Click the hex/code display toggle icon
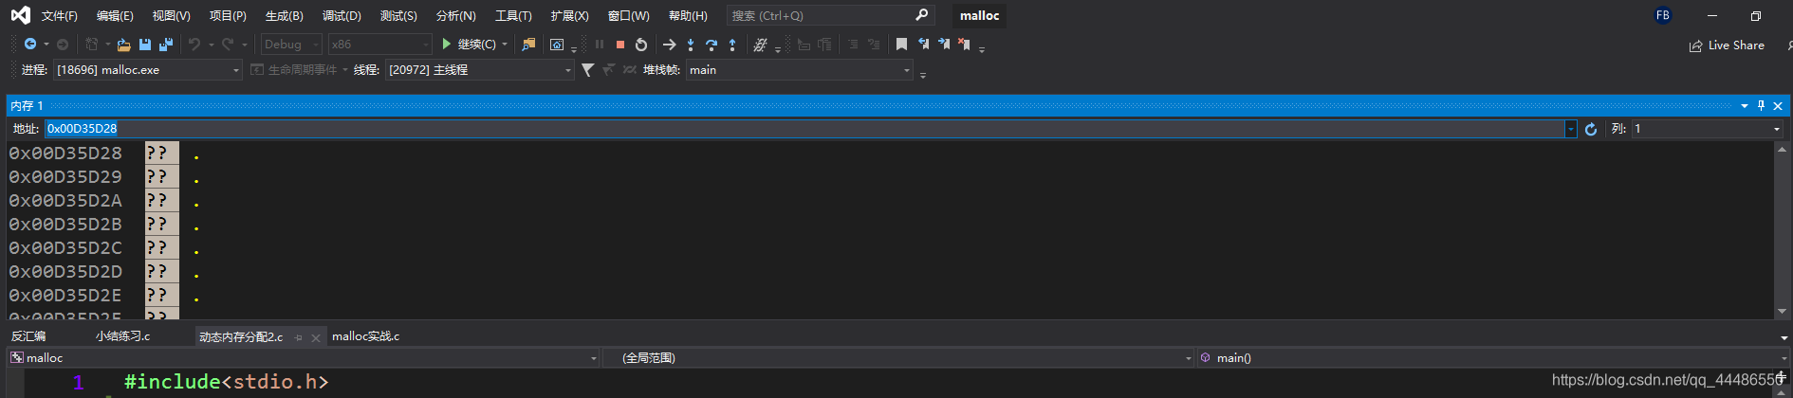The image size is (1793, 398). (x=760, y=45)
